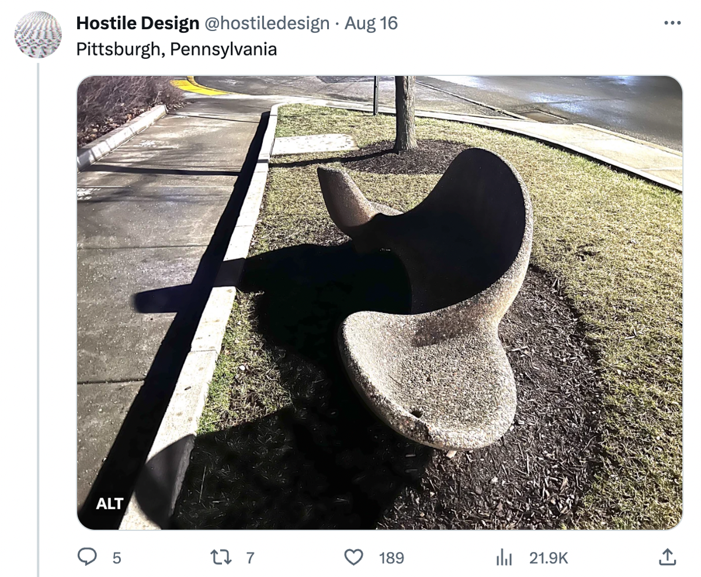Click the Hostile Design display name

(138, 23)
